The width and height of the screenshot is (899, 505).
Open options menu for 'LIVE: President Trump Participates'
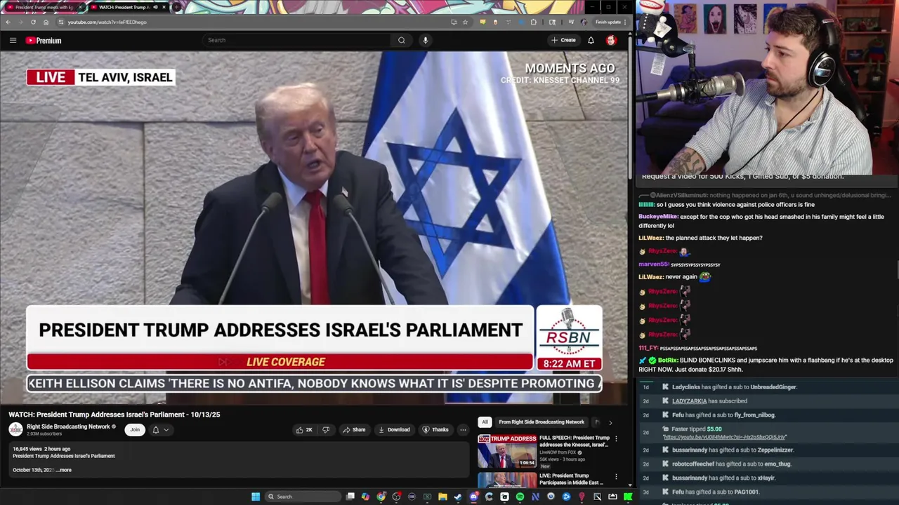click(616, 477)
